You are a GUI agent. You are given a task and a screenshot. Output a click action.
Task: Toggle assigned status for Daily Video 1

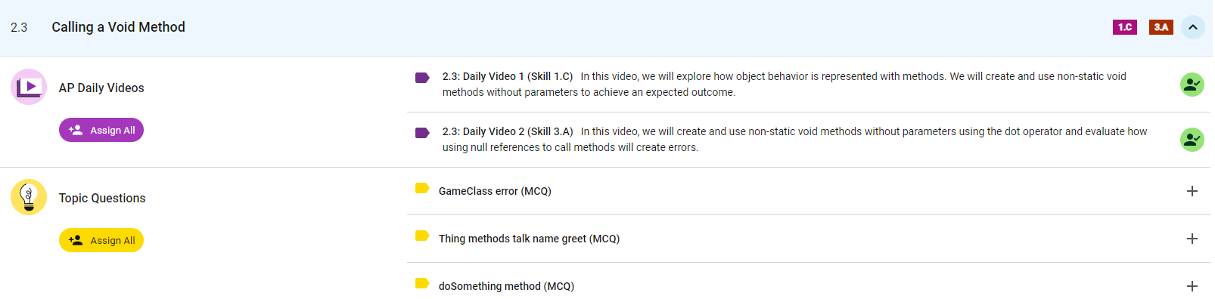[x=1192, y=85]
